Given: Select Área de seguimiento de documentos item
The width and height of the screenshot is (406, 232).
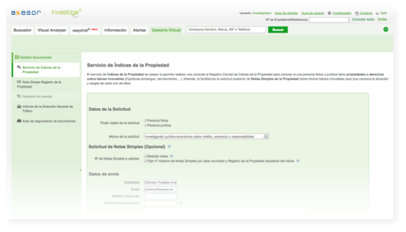Looking at the screenshot, I should pos(46,121).
